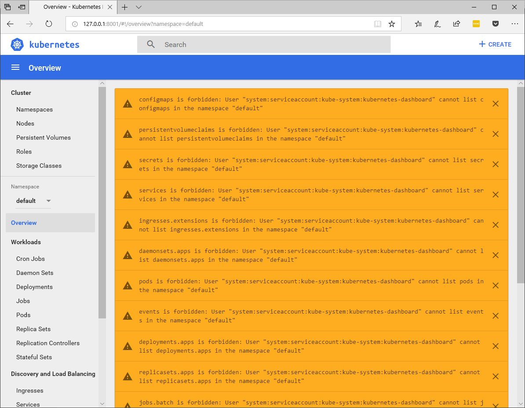Open the namespace default dropdown
525x408 pixels.
tap(33, 201)
